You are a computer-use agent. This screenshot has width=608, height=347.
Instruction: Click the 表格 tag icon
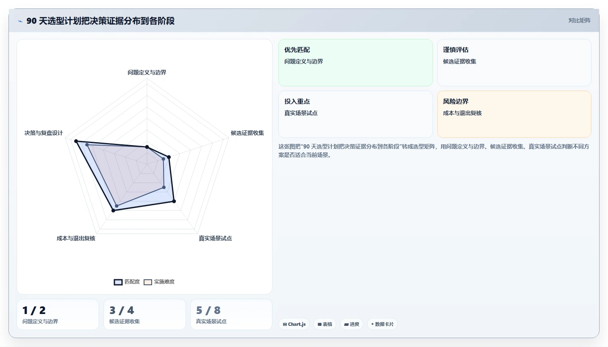point(319,325)
